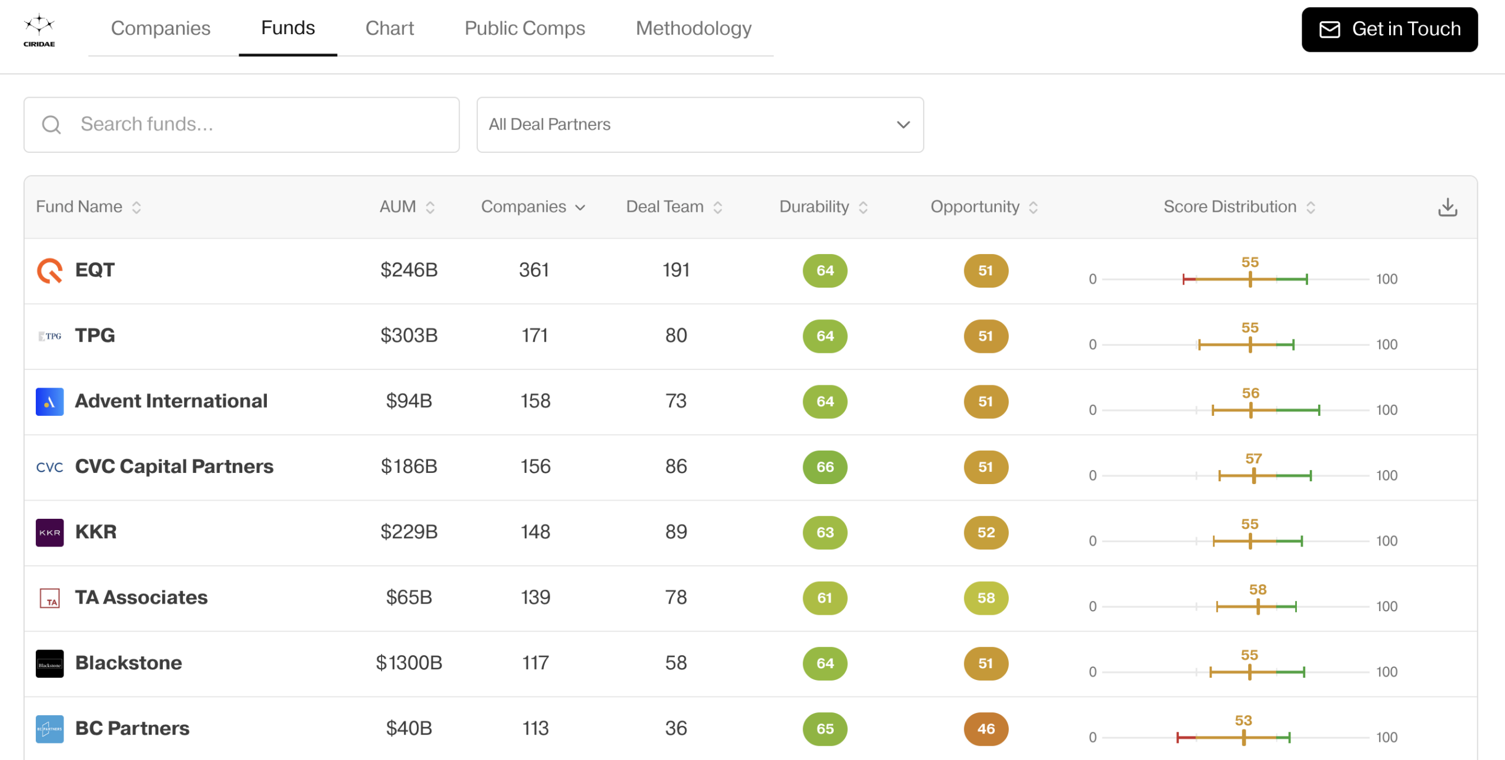Toggle the Companies column sort chevron
Viewport: 1505px width, 760px height.
point(580,208)
